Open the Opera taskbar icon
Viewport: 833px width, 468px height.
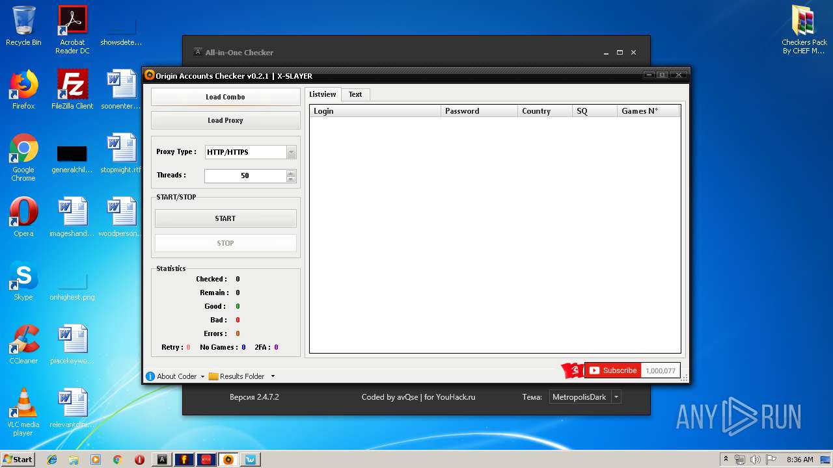[x=139, y=460]
